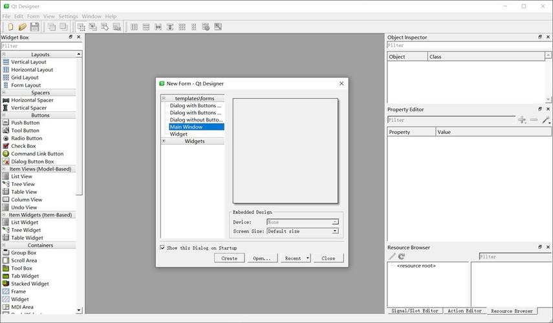Click the Bring to Front toolbar icon

52,26
